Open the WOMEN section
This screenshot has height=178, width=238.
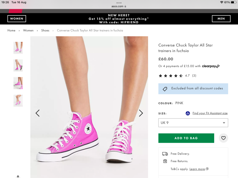pos(17,18)
